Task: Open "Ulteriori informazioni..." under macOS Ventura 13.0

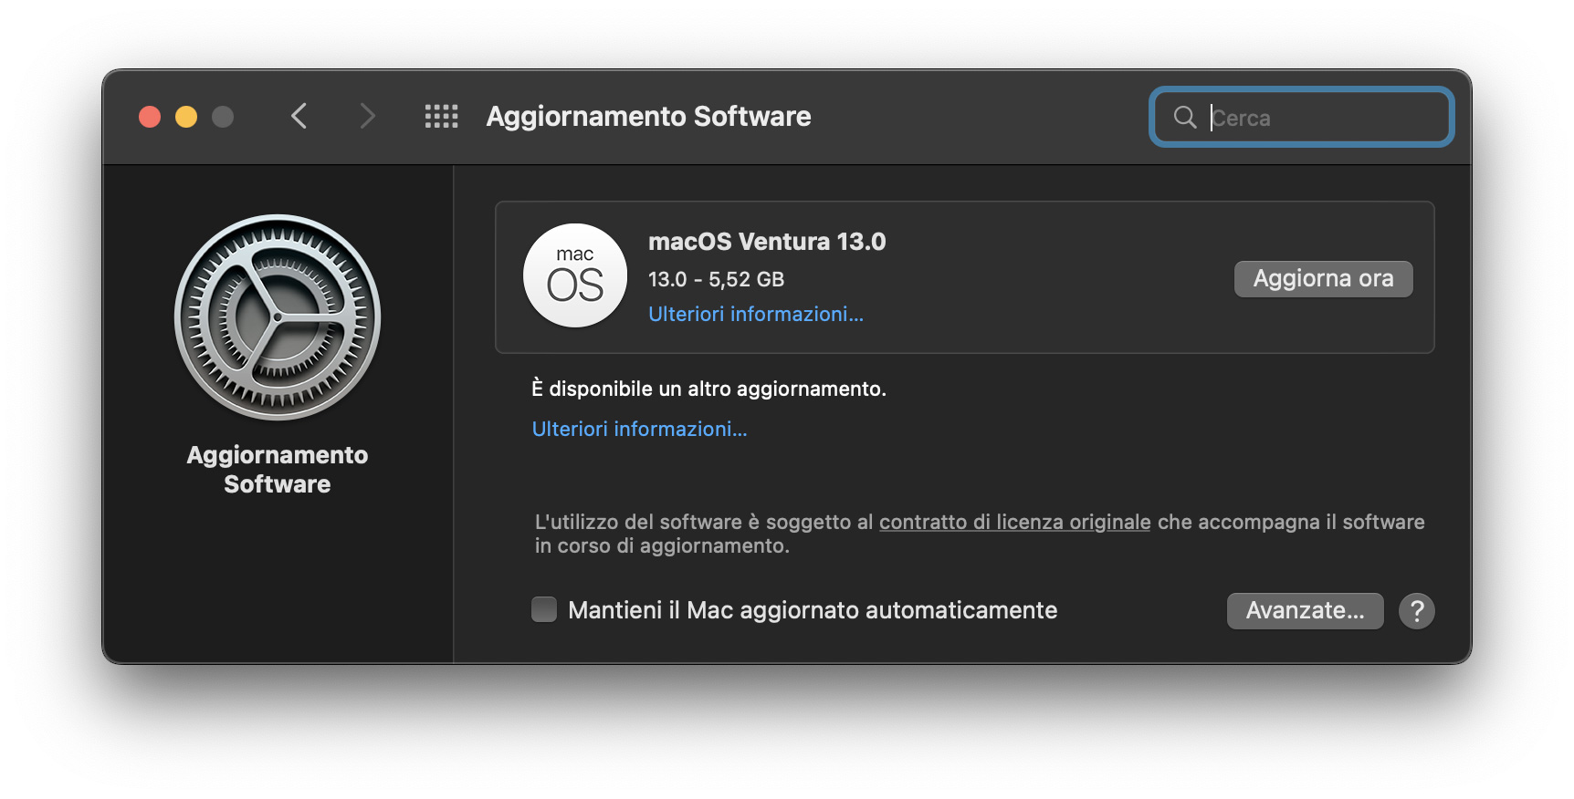Action: (x=755, y=315)
